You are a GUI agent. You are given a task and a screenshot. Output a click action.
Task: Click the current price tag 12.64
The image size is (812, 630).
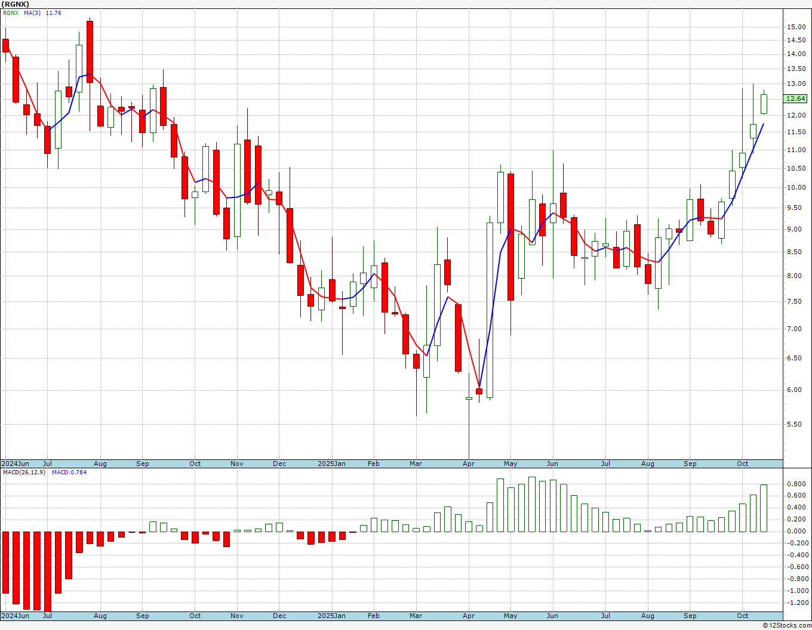(x=796, y=98)
